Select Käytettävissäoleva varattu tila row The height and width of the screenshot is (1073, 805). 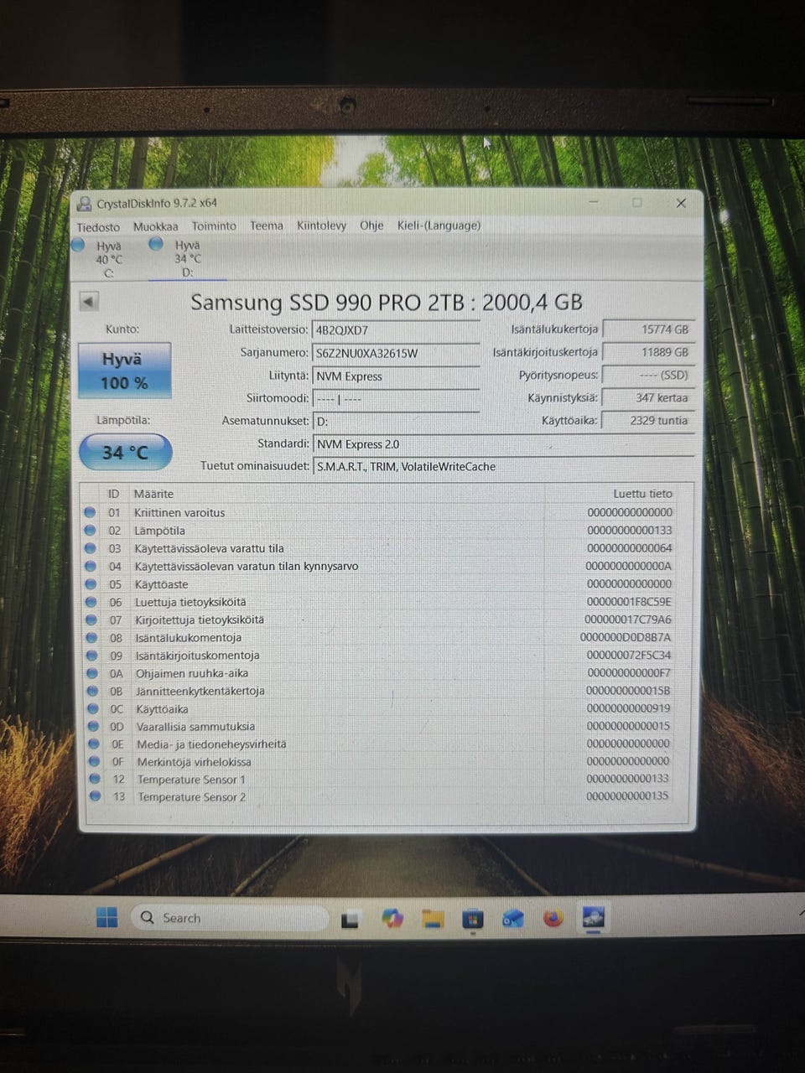click(387, 548)
